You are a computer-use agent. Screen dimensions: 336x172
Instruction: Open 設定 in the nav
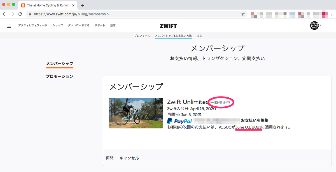coord(113,26)
